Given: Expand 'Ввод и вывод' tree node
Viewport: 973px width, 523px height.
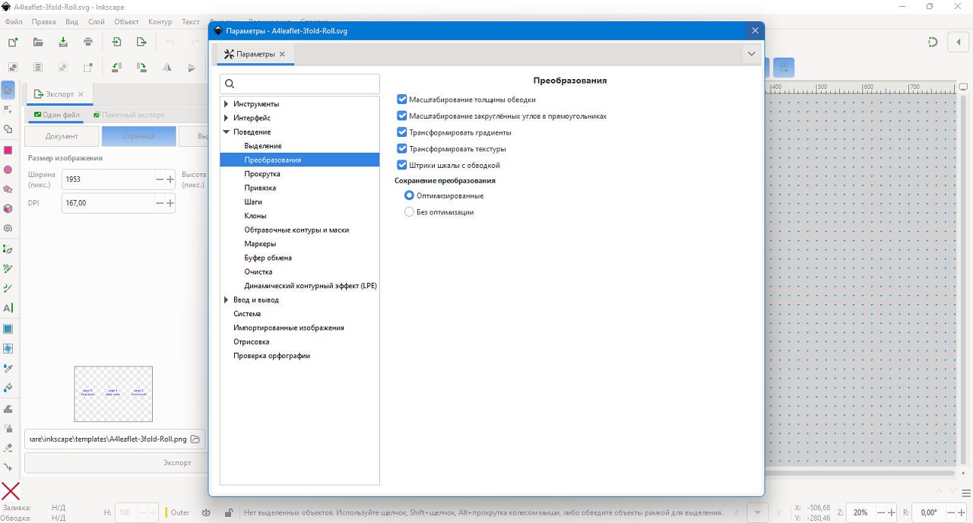Looking at the screenshot, I should [x=227, y=300].
